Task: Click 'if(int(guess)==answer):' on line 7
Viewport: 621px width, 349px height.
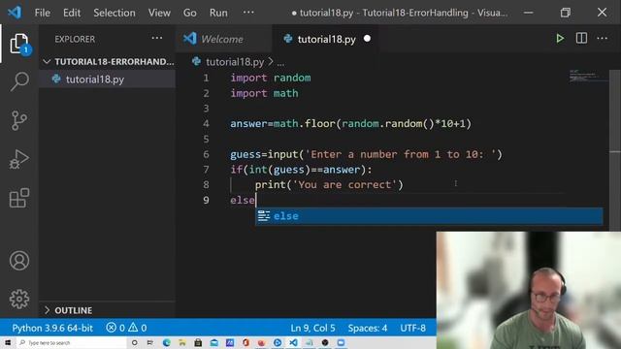Action: [302, 170]
